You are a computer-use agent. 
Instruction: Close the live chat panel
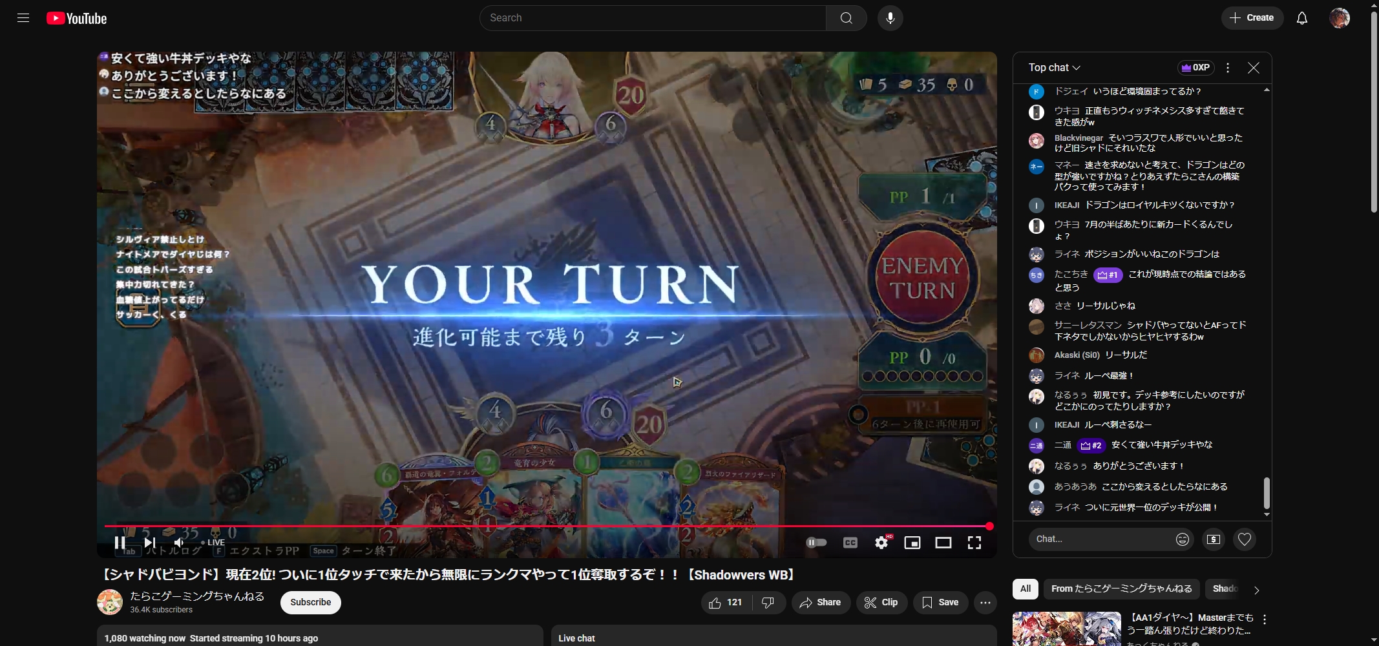point(1254,68)
